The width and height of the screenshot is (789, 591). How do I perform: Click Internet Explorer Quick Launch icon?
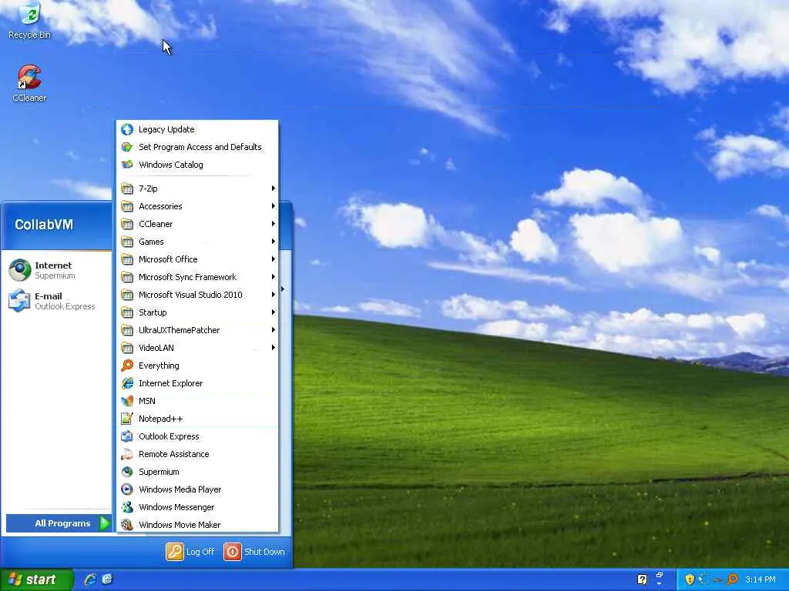pos(90,579)
